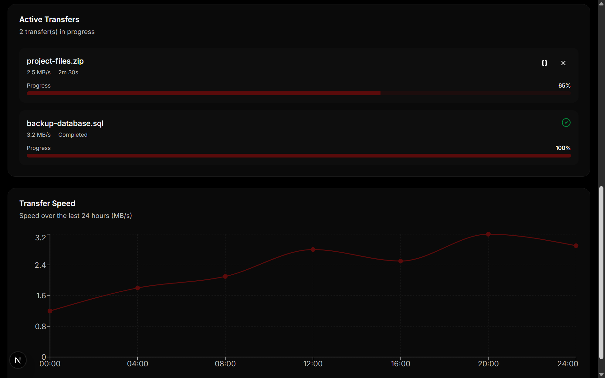Click the 12:00 data point on chart
Image resolution: width=605 pixels, height=378 pixels.
(313, 249)
